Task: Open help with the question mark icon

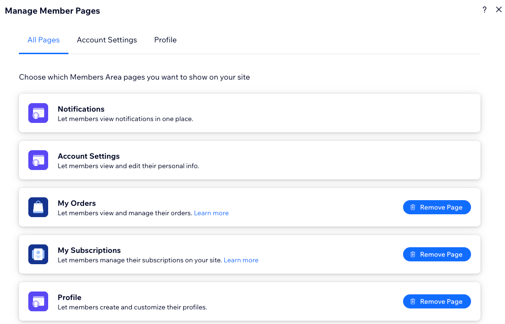Action: click(x=484, y=10)
